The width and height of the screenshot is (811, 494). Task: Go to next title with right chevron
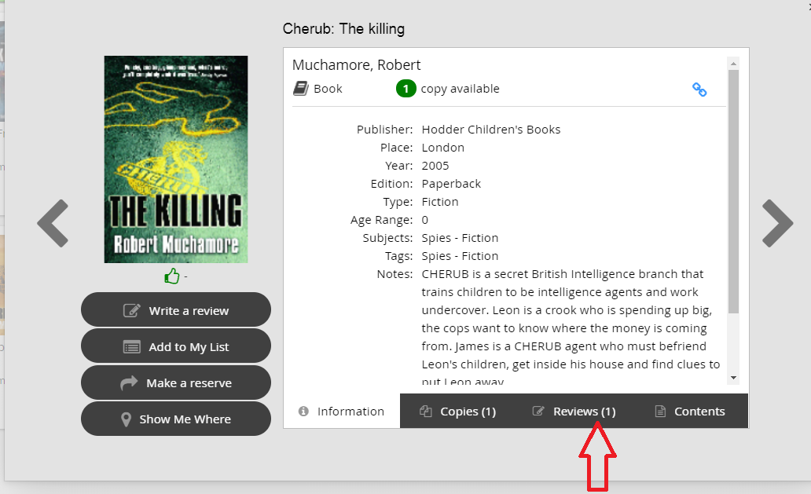click(x=776, y=223)
